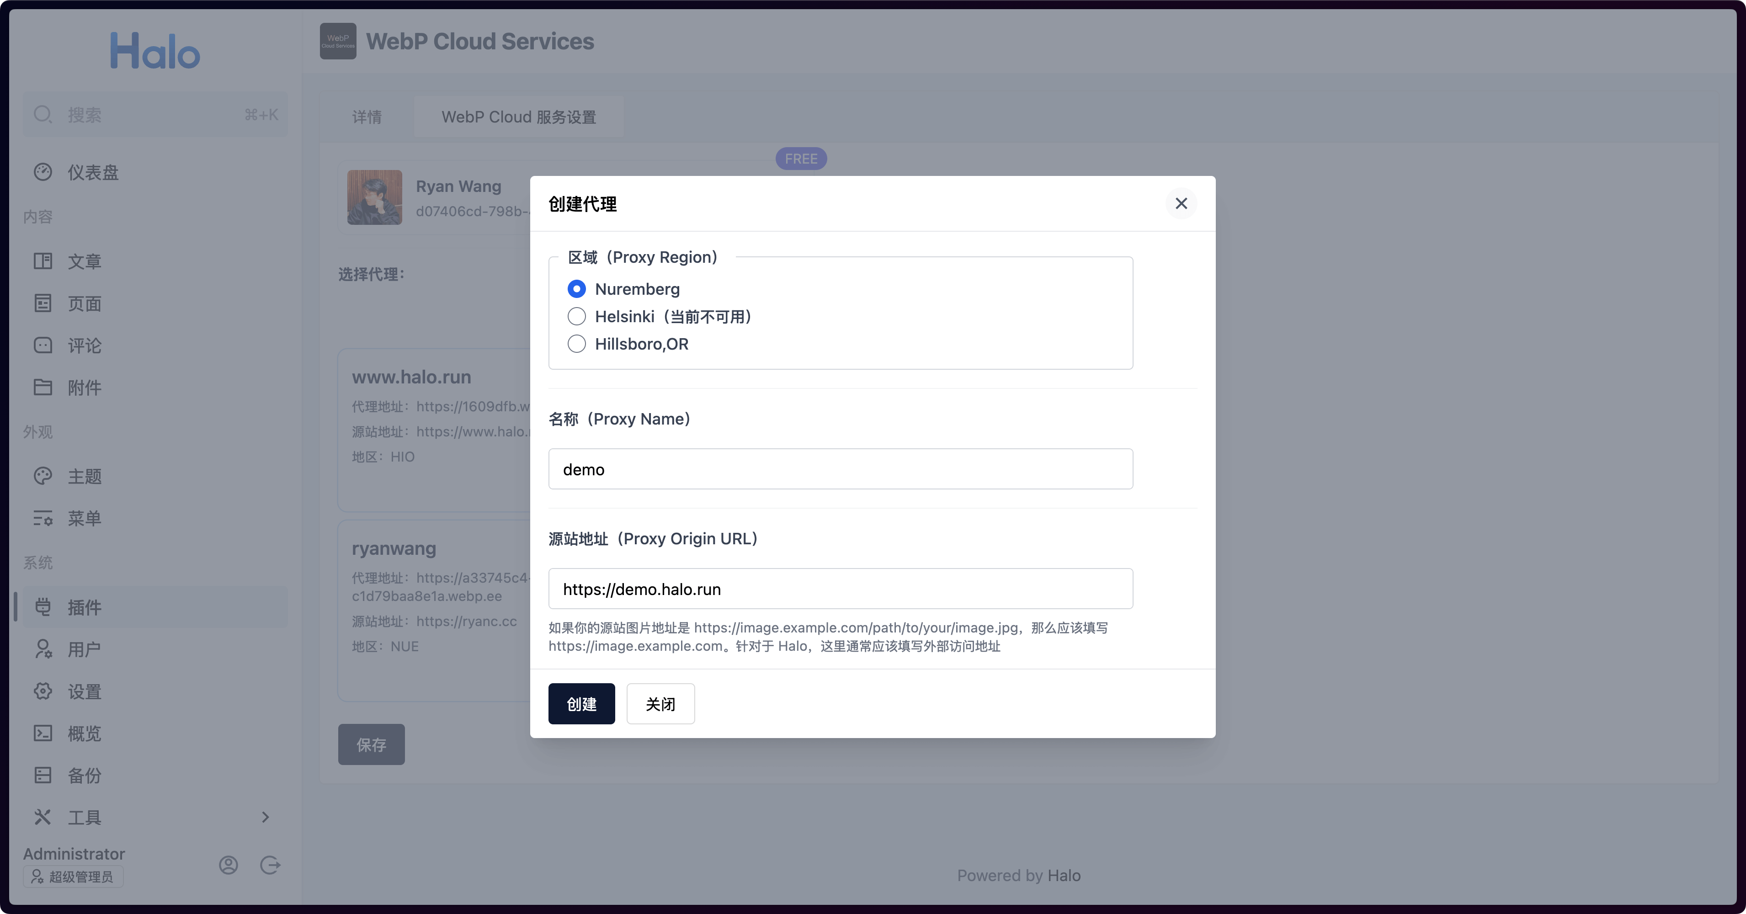Screen dimensions: 1746x914
Task: Open the user profile icon next to Administrator
Action: (229, 865)
